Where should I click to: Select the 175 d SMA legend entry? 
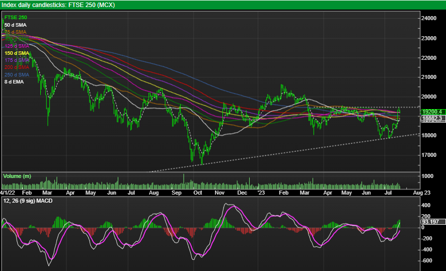coord(17,60)
